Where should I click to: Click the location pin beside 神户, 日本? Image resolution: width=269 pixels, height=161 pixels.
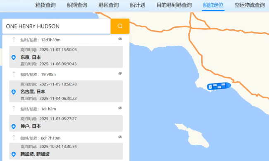click(14, 126)
